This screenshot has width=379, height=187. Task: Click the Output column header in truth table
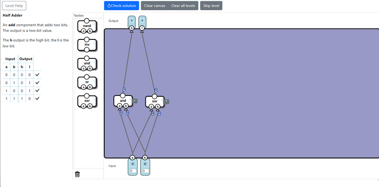point(26,59)
